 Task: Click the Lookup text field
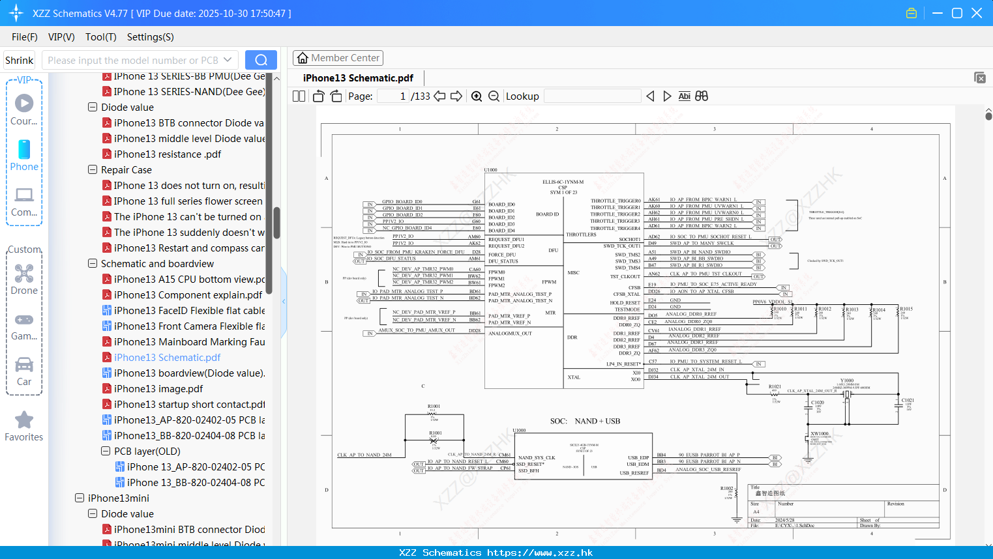592,96
